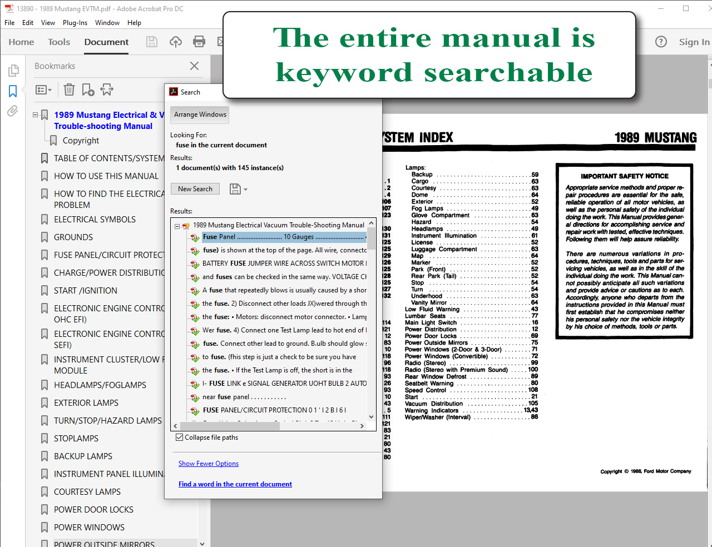Viewport: 712px width, 547px height.
Task: Add a new bookmark icon
Action: click(88, 89)
